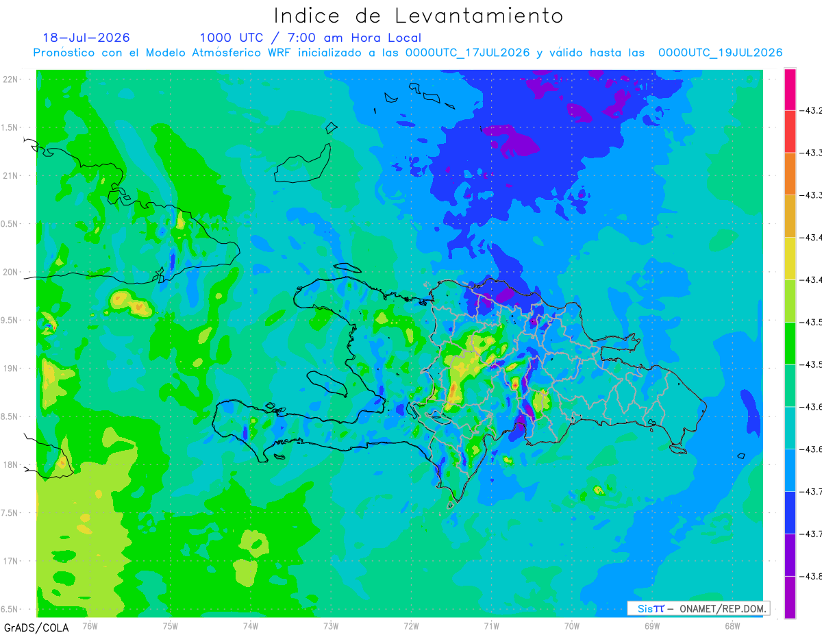Select the "GrADS/COLA" credit text
This screenshot has width=822, height=635.
(x=36, y=627)
